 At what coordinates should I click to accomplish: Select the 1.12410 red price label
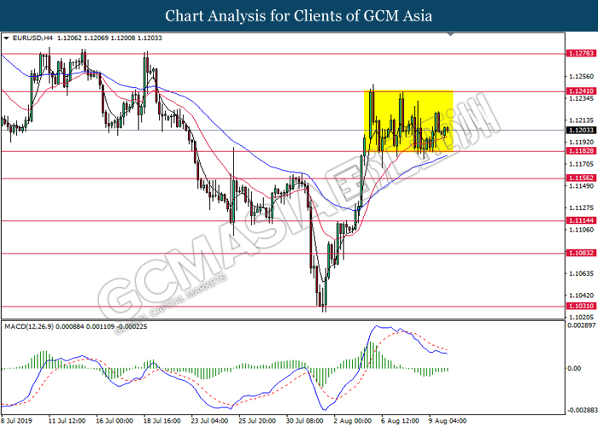[581, 91]
